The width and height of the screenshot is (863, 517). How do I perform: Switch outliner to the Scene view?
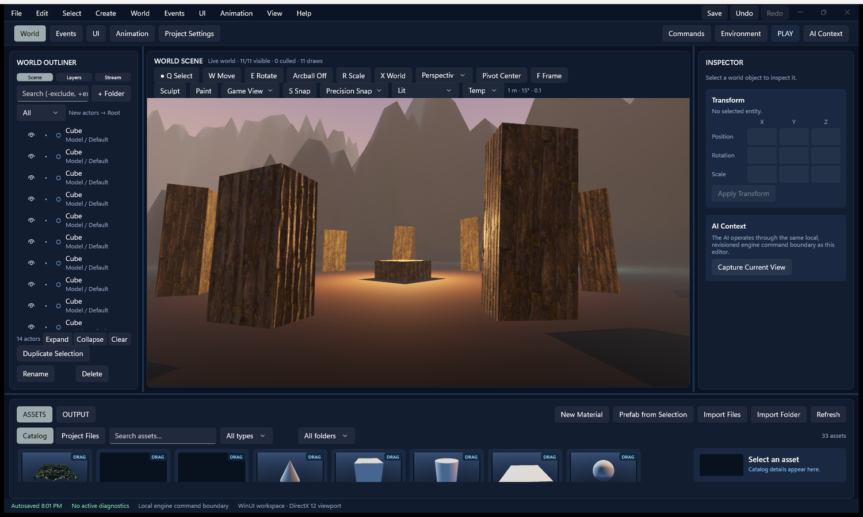(35, 78)
